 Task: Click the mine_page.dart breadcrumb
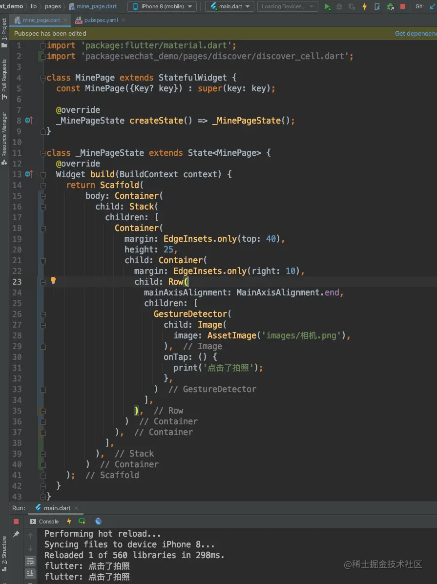[93, 6]
